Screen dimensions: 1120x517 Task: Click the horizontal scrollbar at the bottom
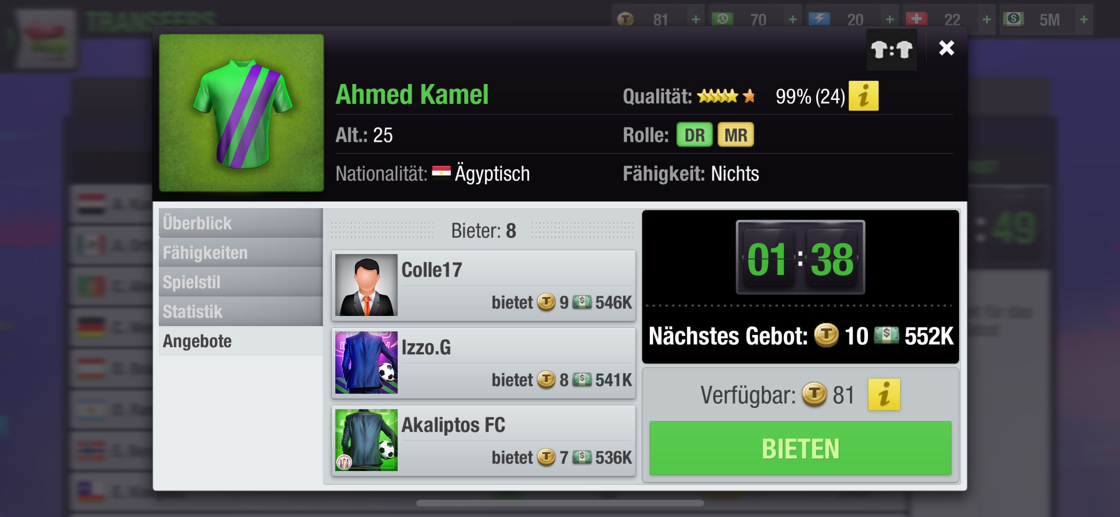tap(560, 503)
